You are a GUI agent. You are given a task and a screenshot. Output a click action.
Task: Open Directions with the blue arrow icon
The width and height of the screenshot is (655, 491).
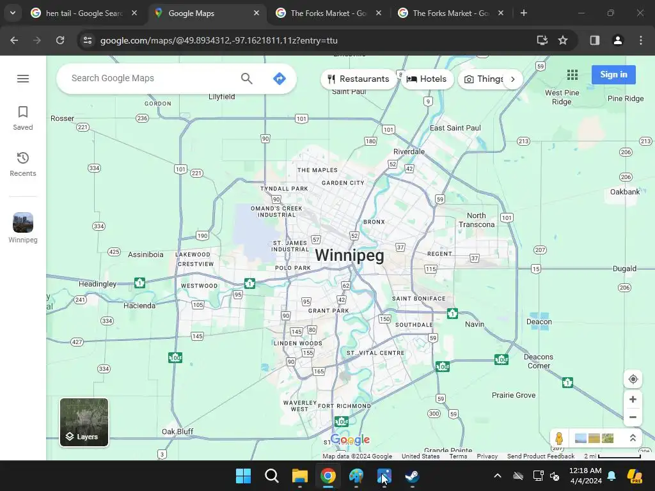(279, 78)
